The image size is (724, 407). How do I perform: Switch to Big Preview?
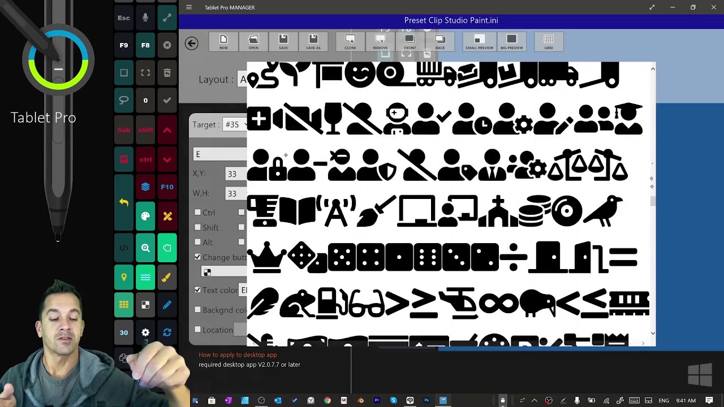pos(511,41)
